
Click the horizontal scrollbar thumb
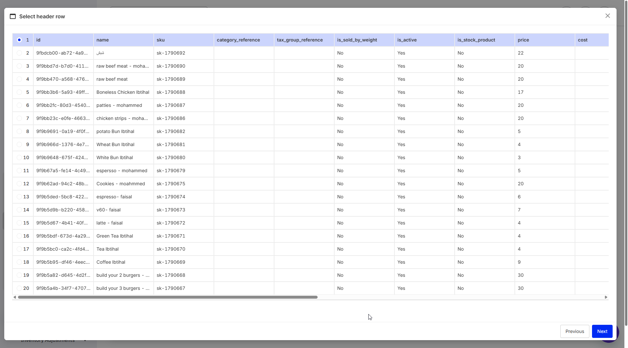pos(167,297)
